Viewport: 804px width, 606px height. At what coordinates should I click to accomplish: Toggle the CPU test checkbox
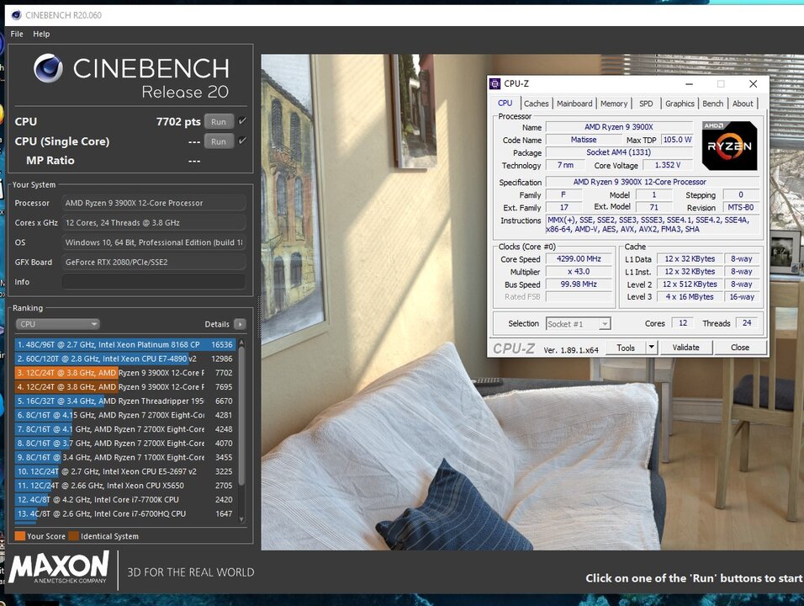coord(242,121)
